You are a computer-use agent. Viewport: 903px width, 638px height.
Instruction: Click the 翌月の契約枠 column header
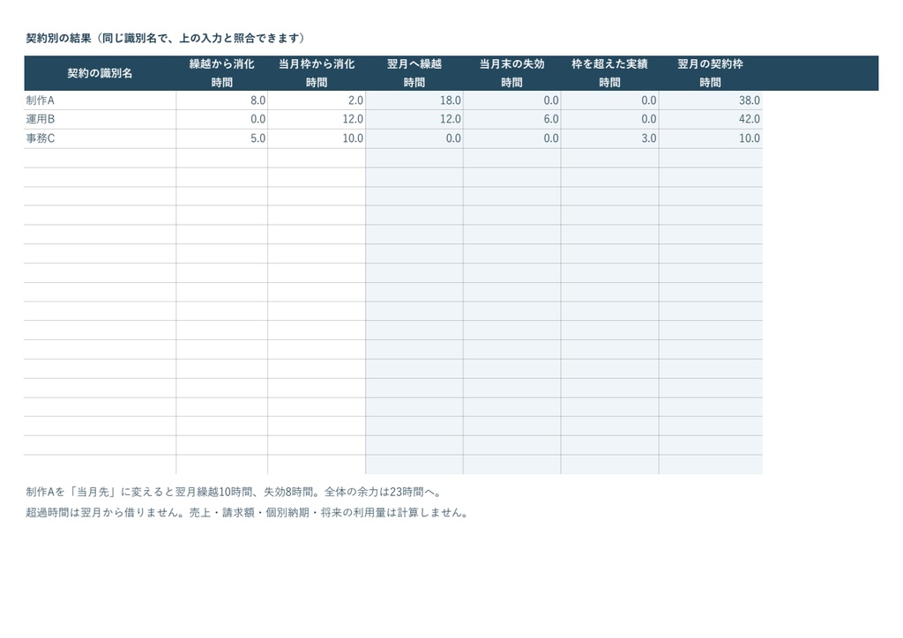(711, 73)
